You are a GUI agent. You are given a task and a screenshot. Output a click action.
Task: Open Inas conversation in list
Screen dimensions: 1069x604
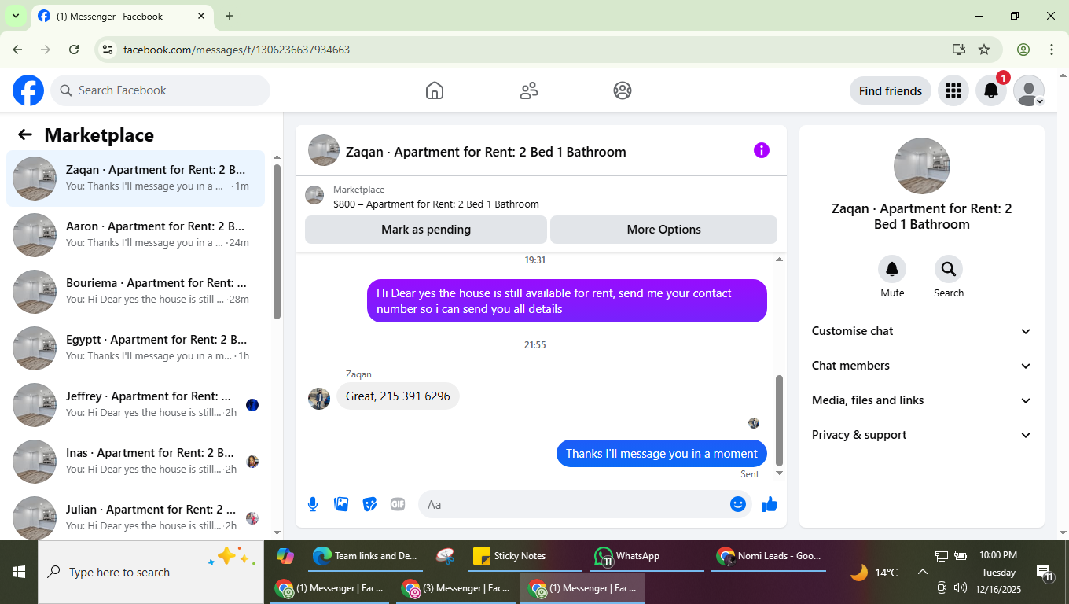click(135, 462)
